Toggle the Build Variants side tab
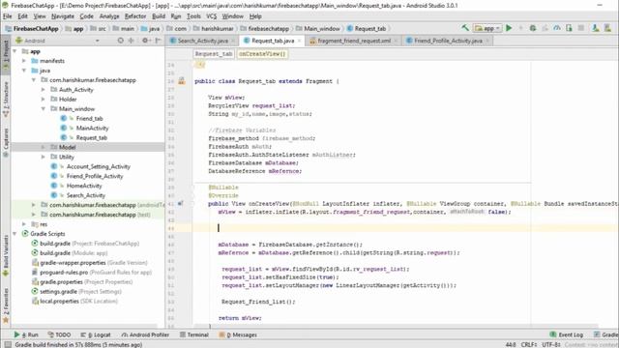This screenshot has height=348, width=619. (x=6, y=256)
